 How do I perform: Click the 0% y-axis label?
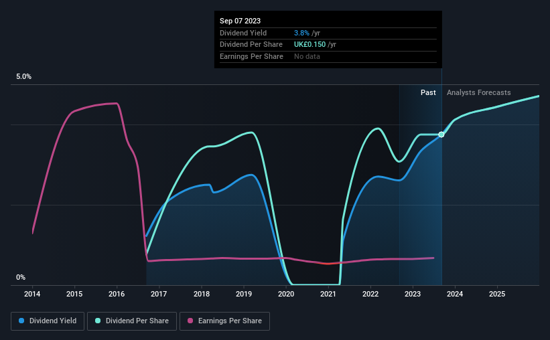(21, 277)
